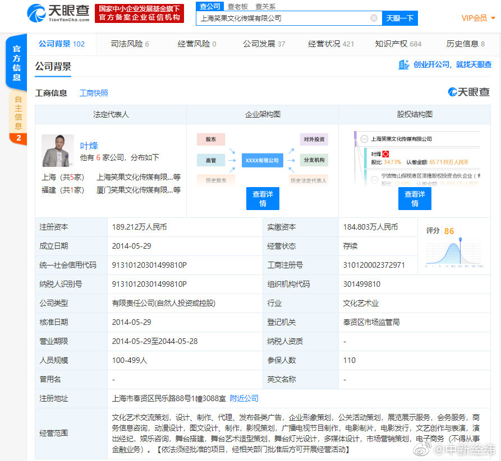Switch to the 查老板 search tab
This screenshot has width=501, height=461.
click(x=238, y=7)
